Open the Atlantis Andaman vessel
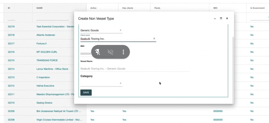 (x=46, y=35)
